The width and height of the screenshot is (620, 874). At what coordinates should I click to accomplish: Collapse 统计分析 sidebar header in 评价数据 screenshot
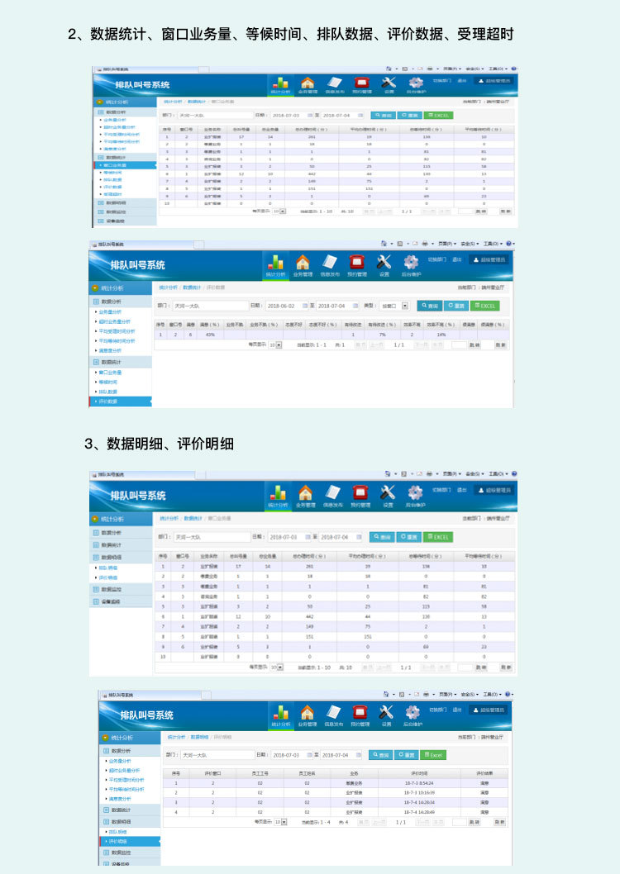pos(121,288)
